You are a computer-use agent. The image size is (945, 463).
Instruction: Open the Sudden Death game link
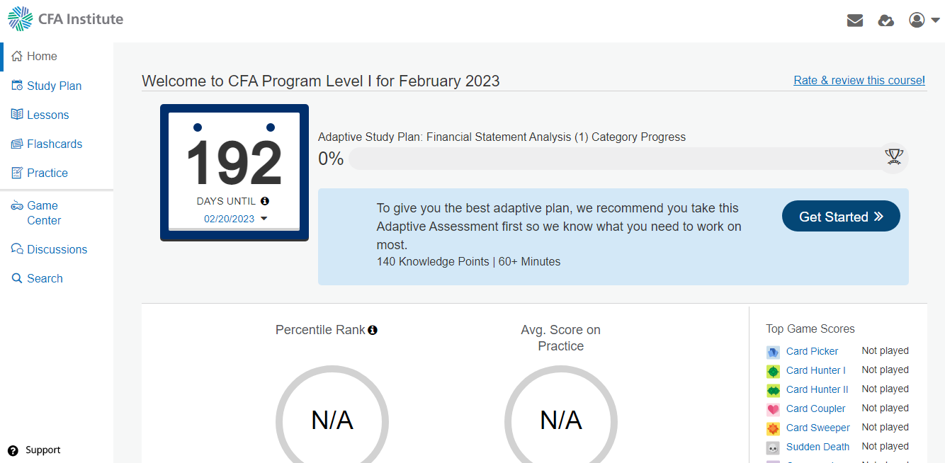pos(818,447)
